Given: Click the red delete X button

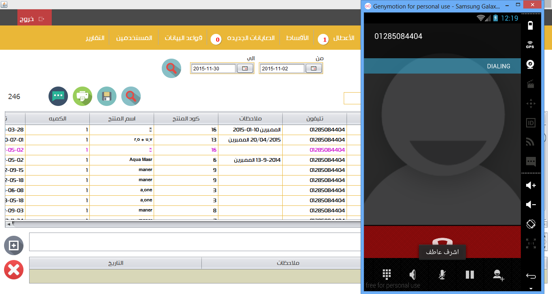Looking at the screenshot, I should (x=14, y=270).
